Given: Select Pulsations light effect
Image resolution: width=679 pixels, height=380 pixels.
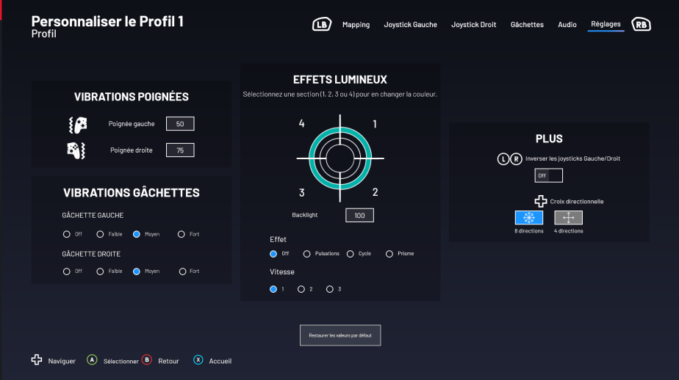Looking at the screenshot, I should [307, 254].
